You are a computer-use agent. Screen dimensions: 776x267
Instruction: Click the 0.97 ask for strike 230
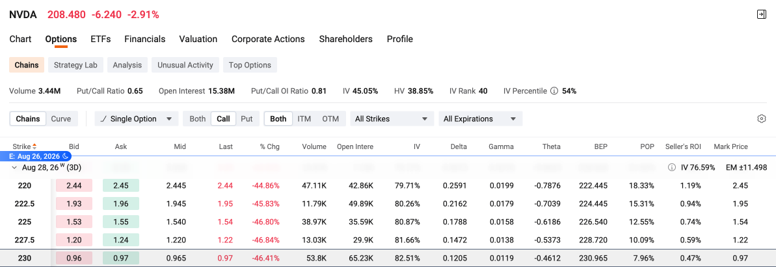coord(121,258)
